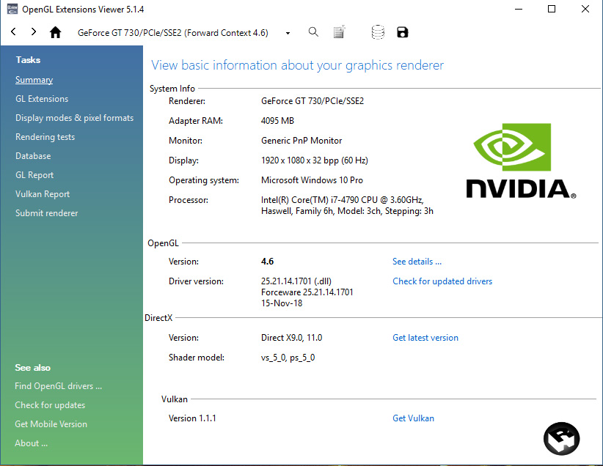Click the NVIDIA logo image
603x466 pixels.
(521, 161)
